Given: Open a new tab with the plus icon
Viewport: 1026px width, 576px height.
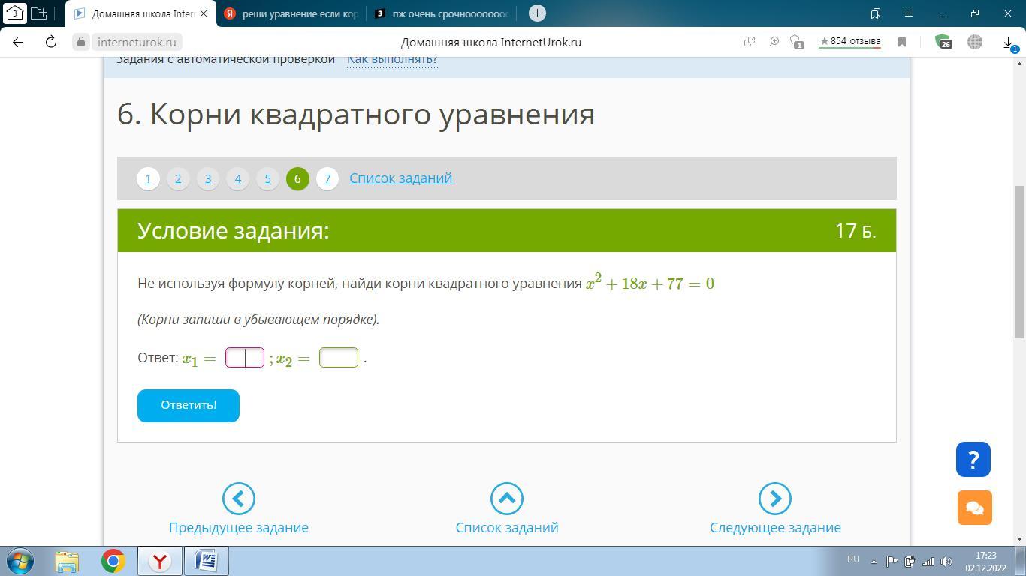Looking at the screenshot, I should [x=537, y=13].
